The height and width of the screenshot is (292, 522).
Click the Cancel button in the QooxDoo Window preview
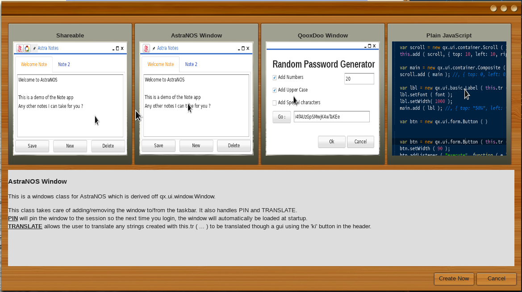click(360, 142)
